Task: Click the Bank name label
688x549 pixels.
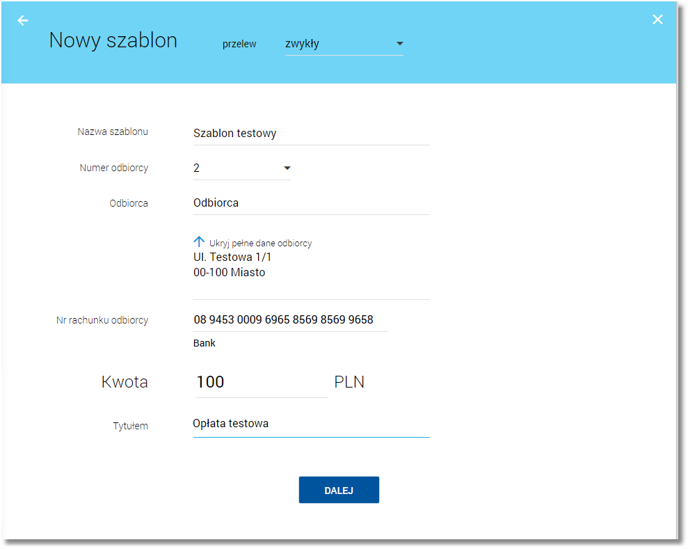Action: tap(204, 343)
